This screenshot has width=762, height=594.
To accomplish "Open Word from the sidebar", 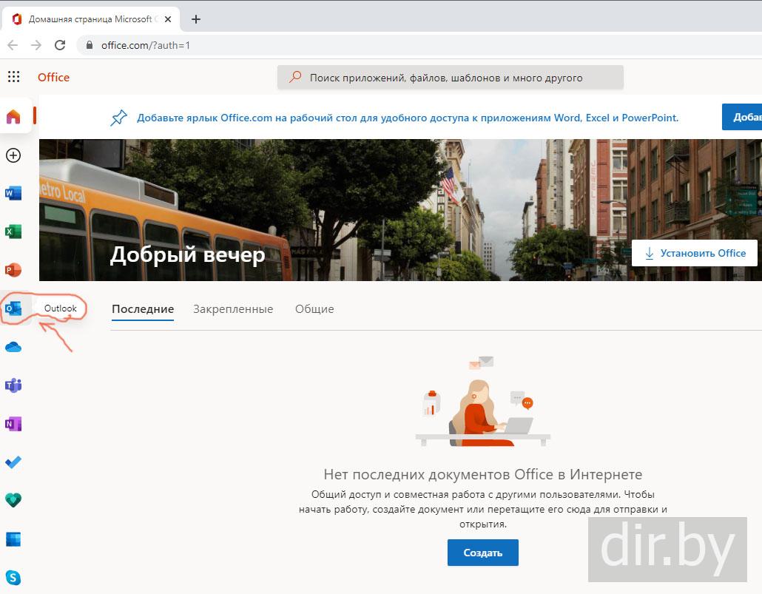I will pos(13,194).
